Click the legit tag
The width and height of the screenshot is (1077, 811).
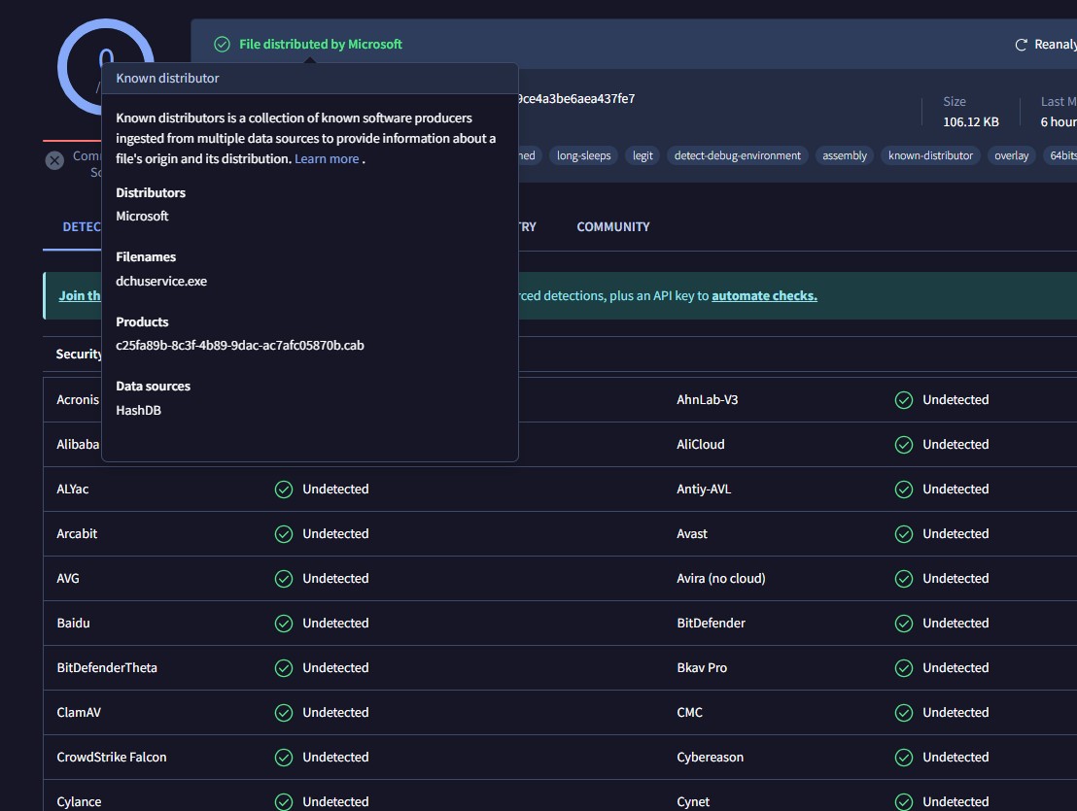(643, 155)
